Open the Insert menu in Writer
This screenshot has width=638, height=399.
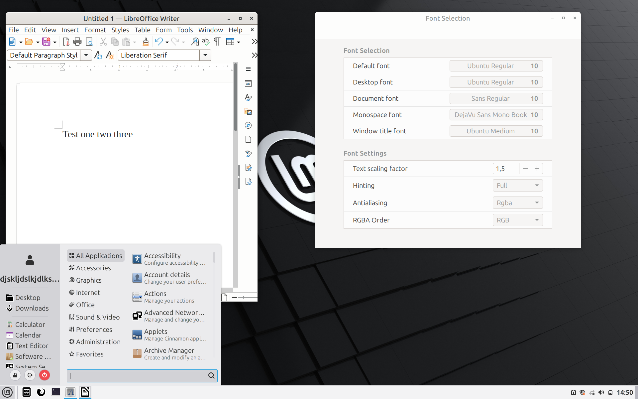pyautogui.click(x=70, y=30)
